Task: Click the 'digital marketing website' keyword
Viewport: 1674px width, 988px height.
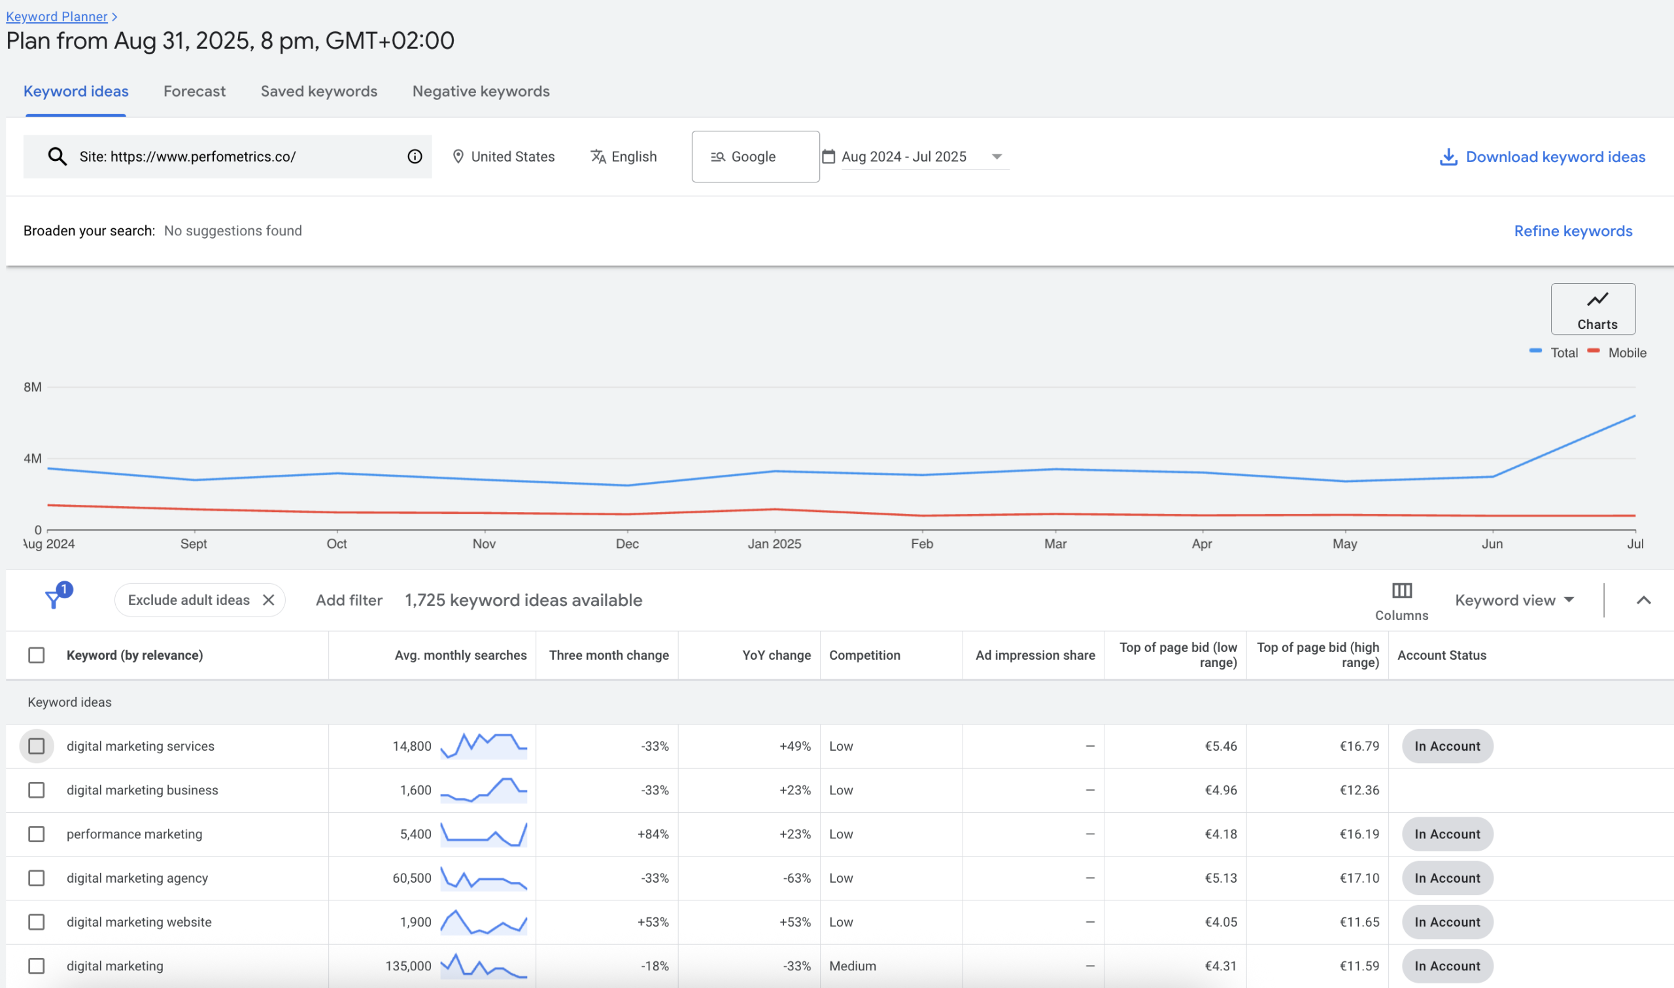Action: click(139, 921)
